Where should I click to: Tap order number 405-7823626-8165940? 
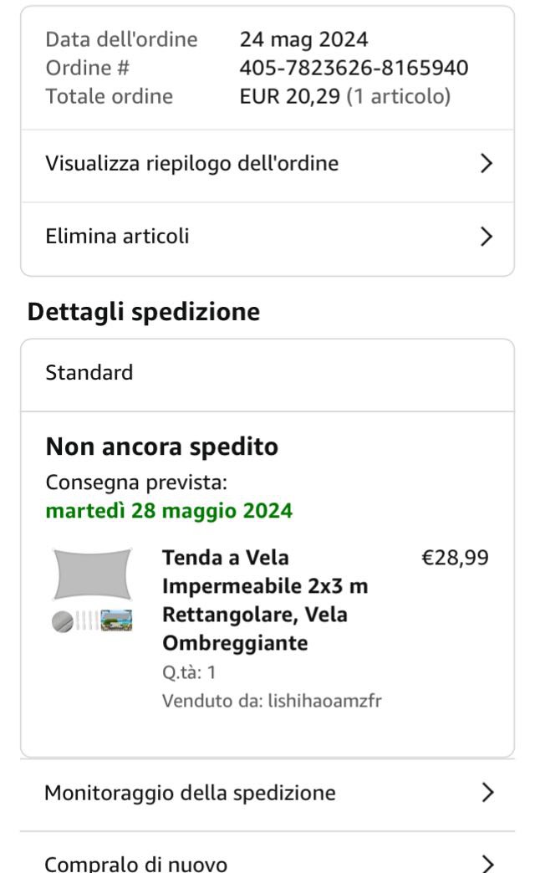pos(354,68)
